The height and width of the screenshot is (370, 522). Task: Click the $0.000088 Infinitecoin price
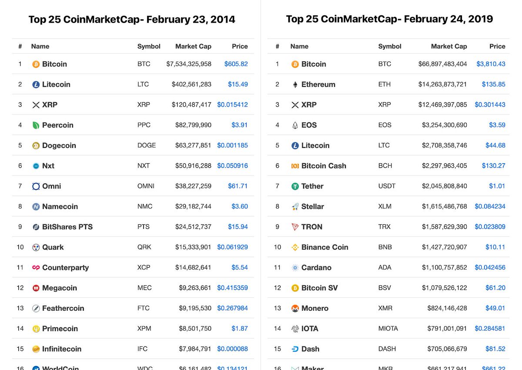click(233, 349)
